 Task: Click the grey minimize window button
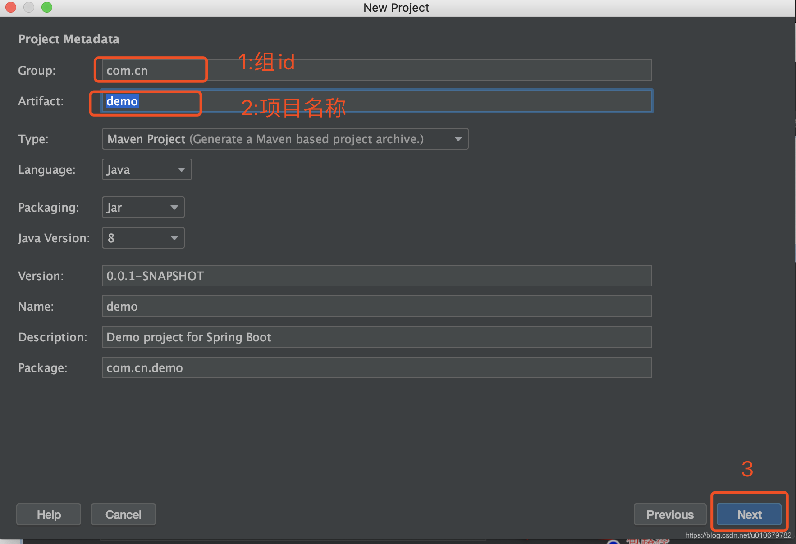[x=29, y=7]
